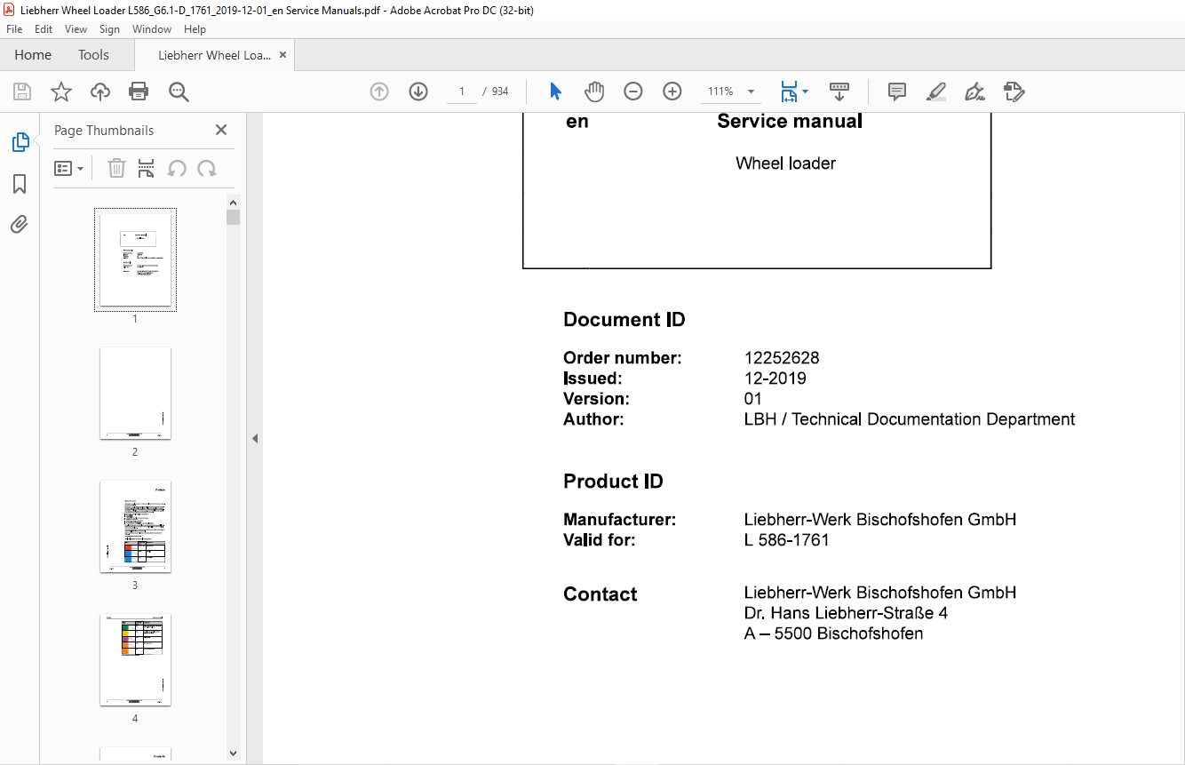Open the Attachments paperclip panel
The height and width of the screenshot is (765, 1185).
20,224
